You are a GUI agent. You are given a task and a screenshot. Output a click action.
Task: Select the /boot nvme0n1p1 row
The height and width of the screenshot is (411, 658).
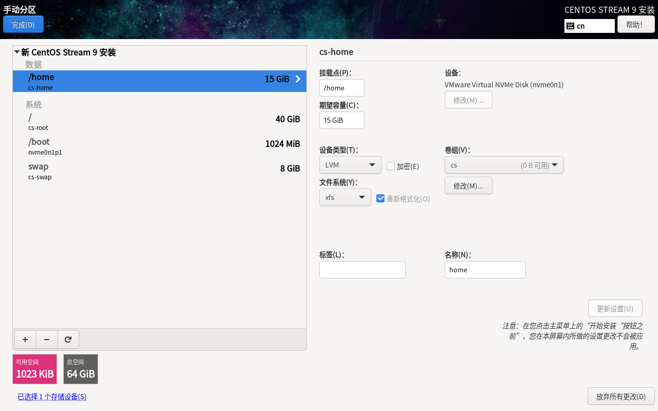[159, 146]
